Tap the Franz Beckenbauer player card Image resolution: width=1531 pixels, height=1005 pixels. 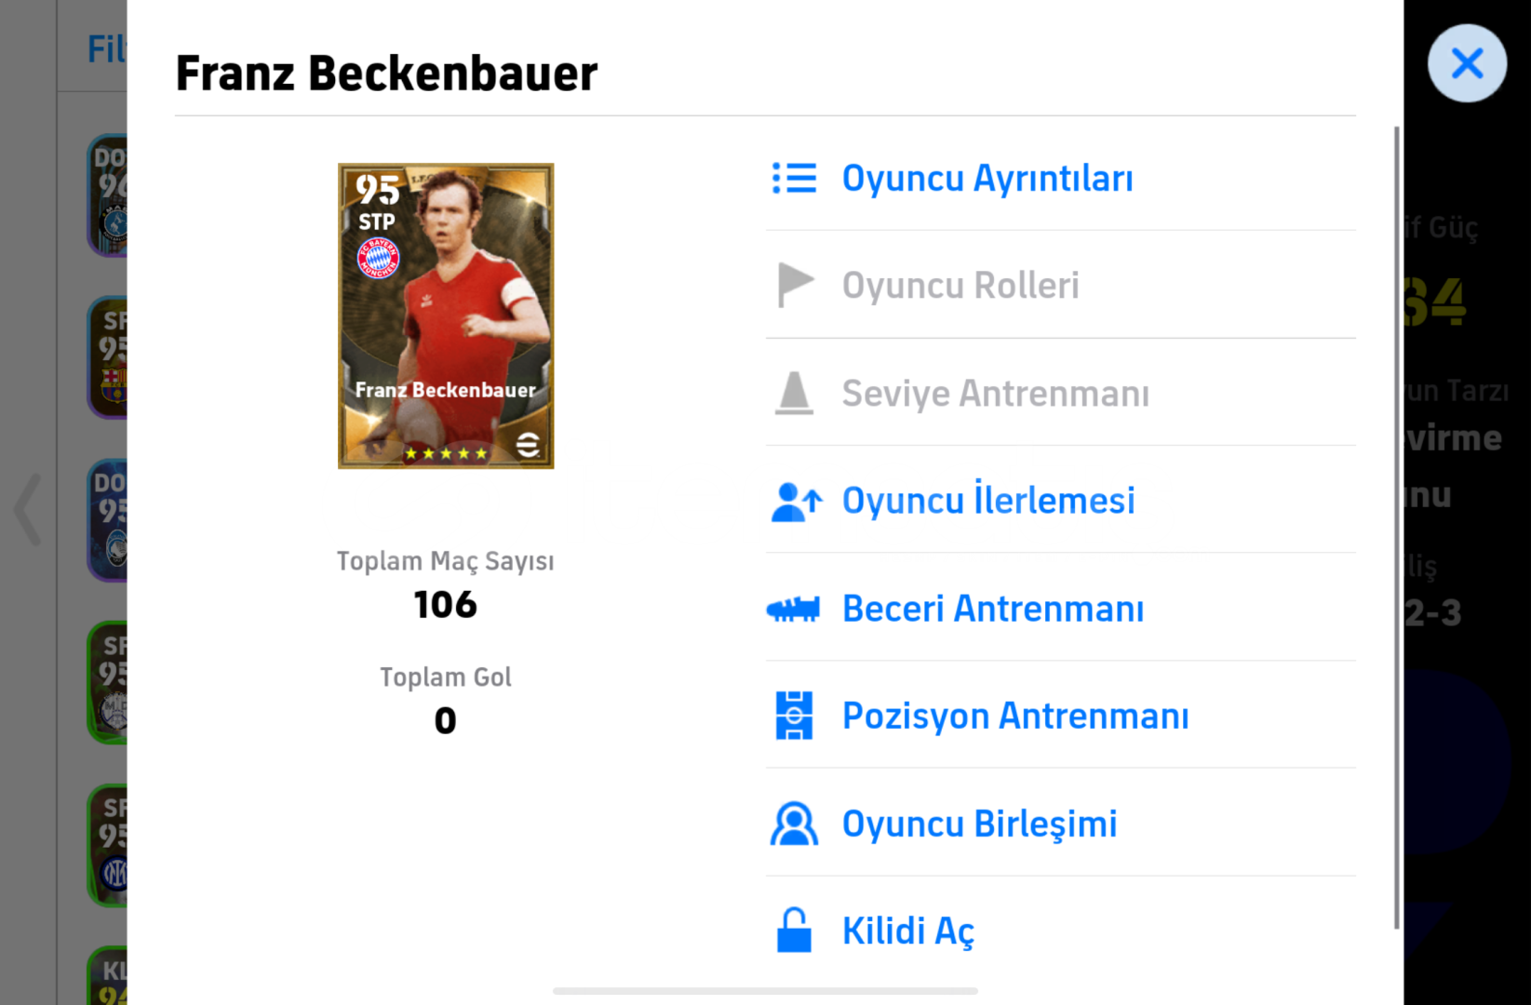pyautogui.click(x=446, y=316)
